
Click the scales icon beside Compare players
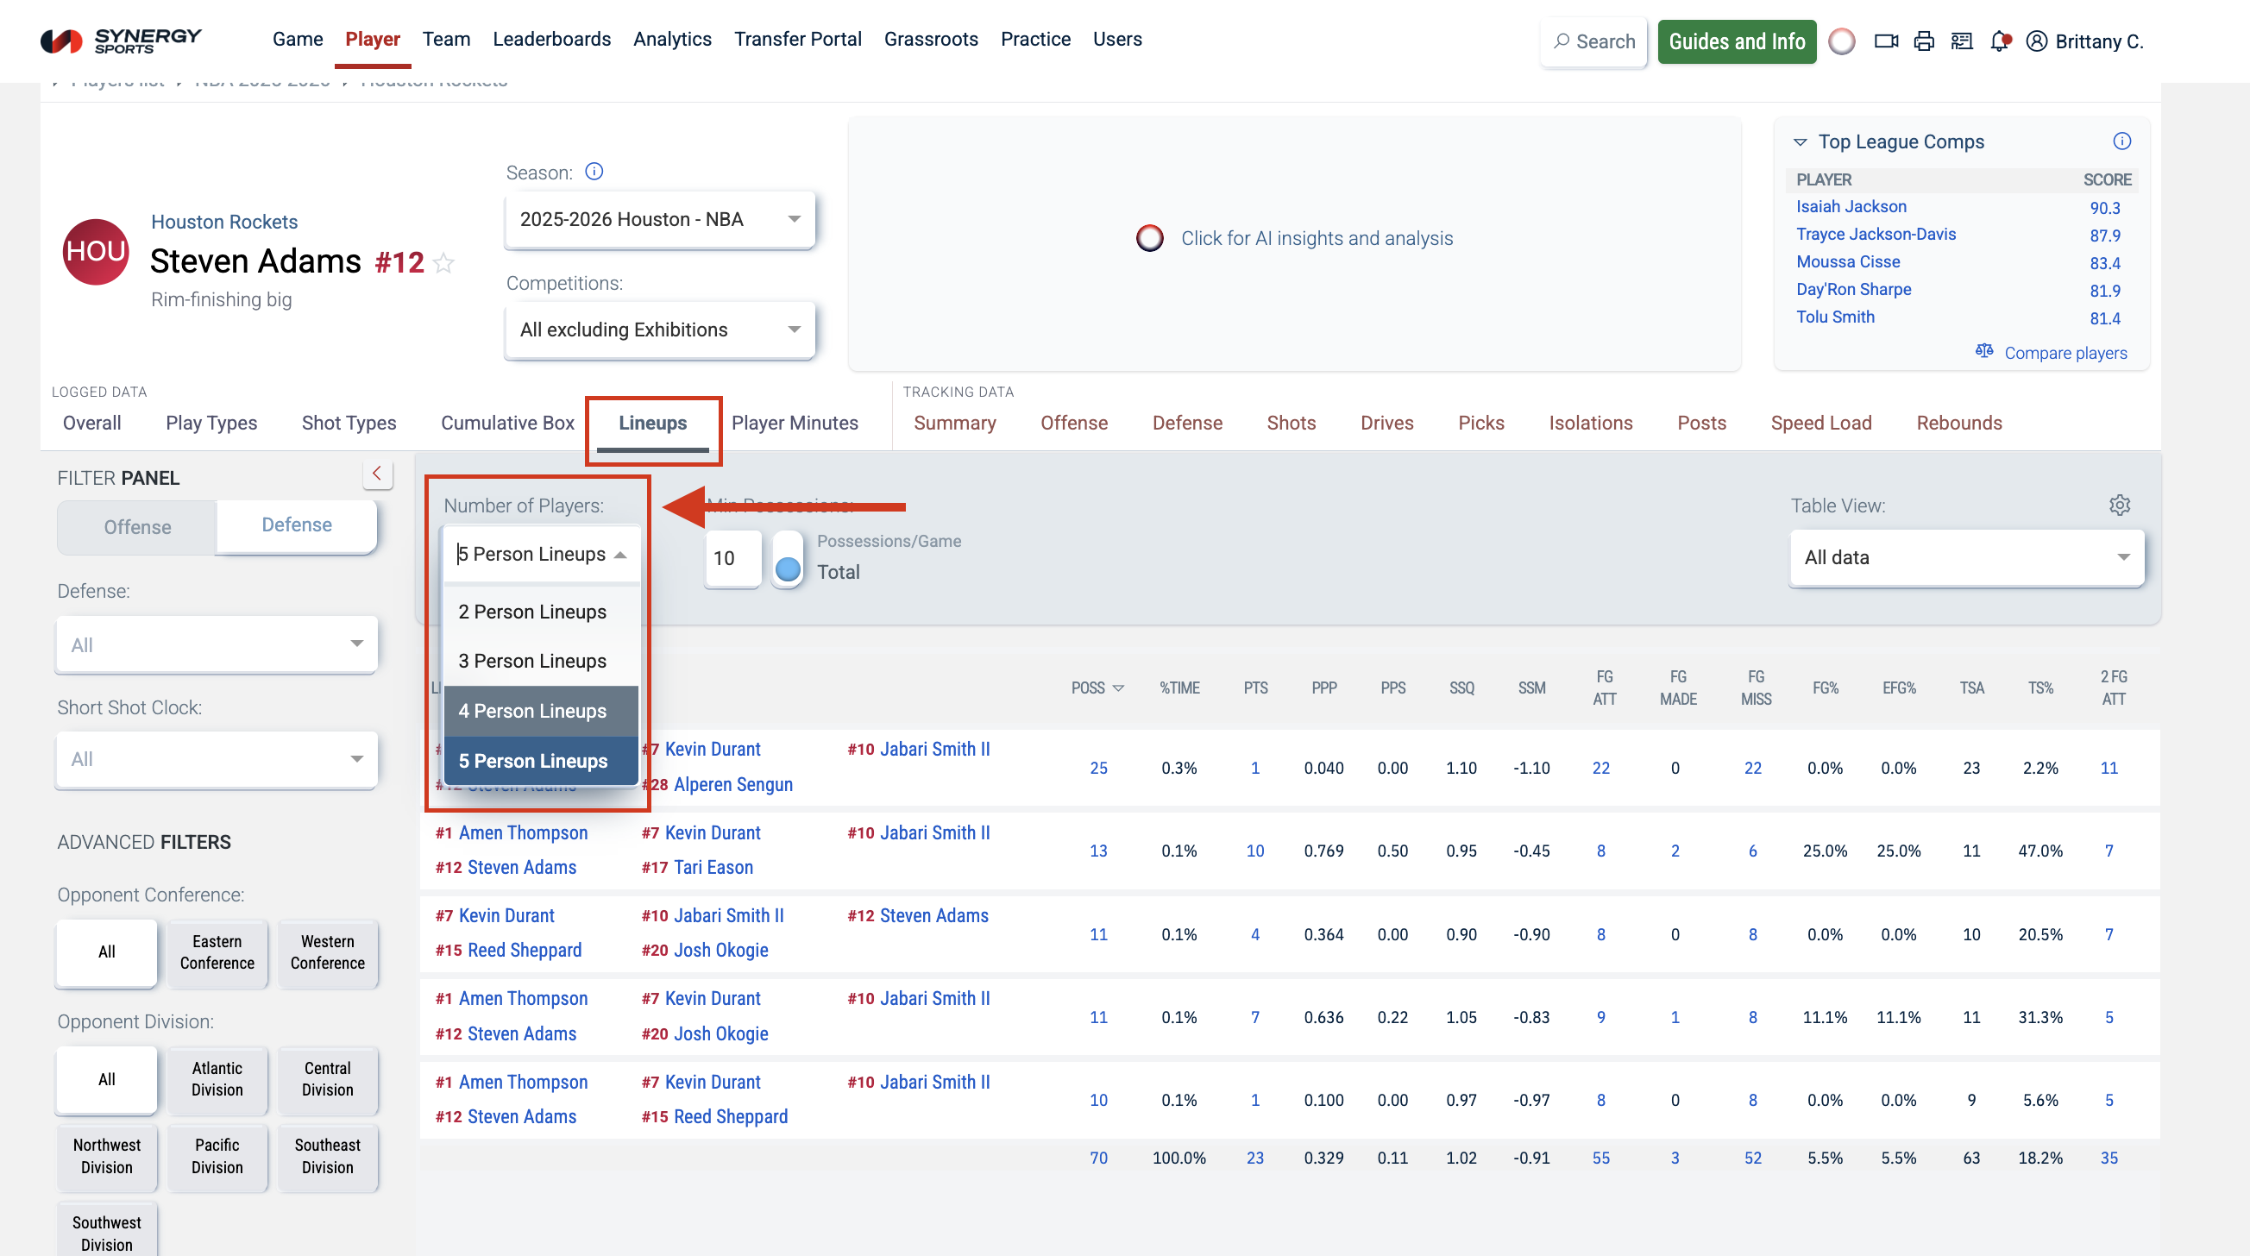pos(1984,351)
